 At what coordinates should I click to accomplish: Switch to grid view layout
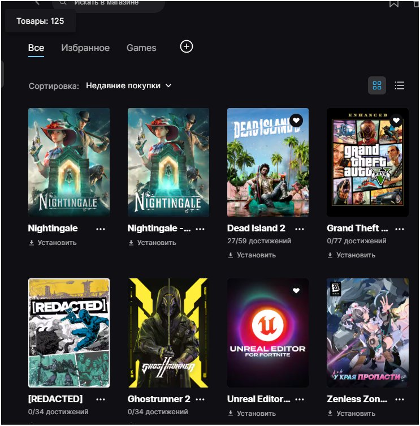click(377, 85)
